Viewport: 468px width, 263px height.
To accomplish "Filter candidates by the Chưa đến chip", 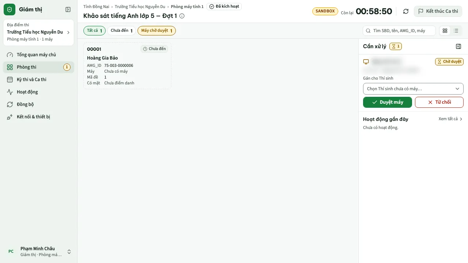I will tap(122, 31).
